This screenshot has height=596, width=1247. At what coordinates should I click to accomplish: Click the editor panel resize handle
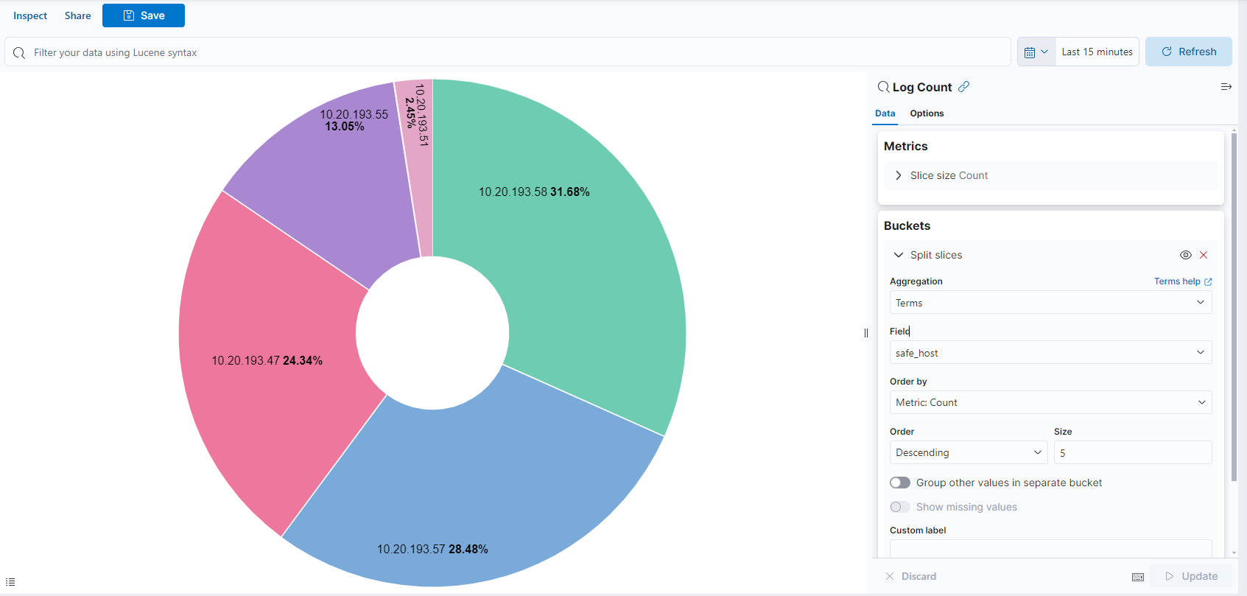point(866,333)
